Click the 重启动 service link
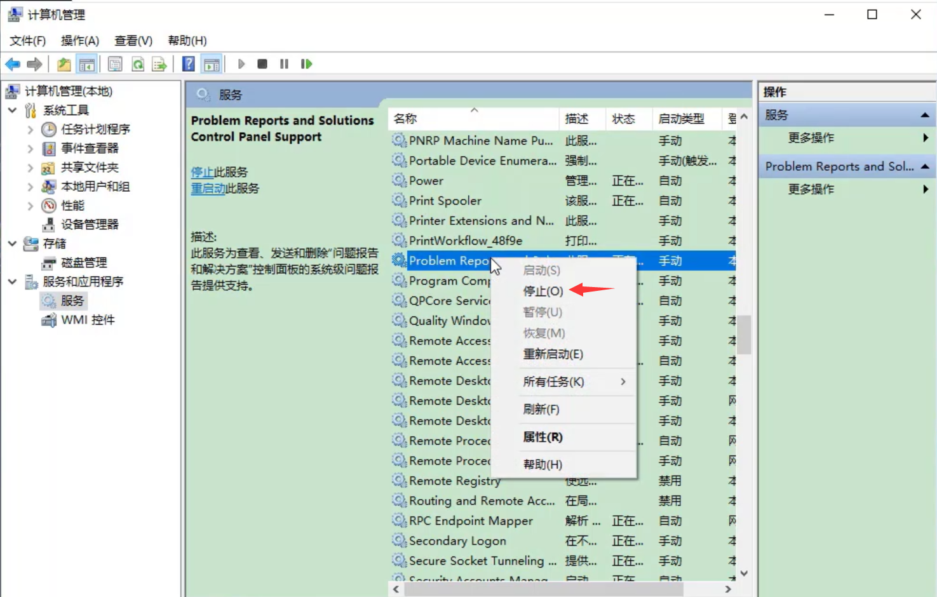 [x=208, y=189]
